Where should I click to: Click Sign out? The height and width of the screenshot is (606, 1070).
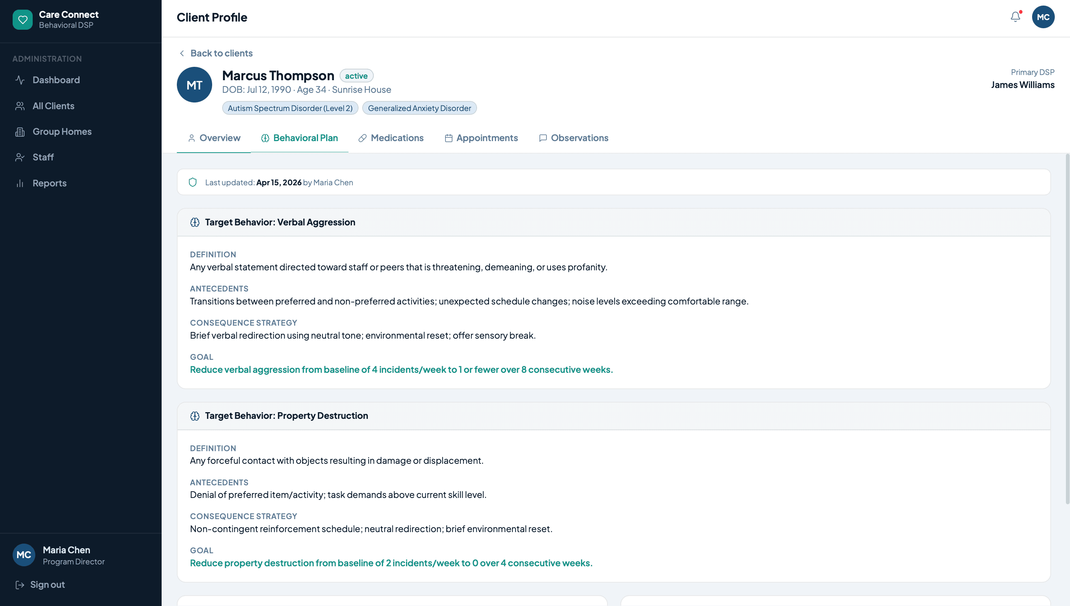pyautogui.click(x=40, y=585)
